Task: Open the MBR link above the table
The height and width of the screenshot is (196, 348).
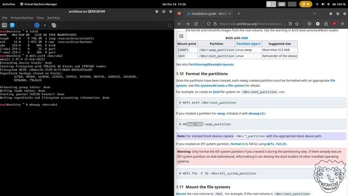Action: [245, 38]
